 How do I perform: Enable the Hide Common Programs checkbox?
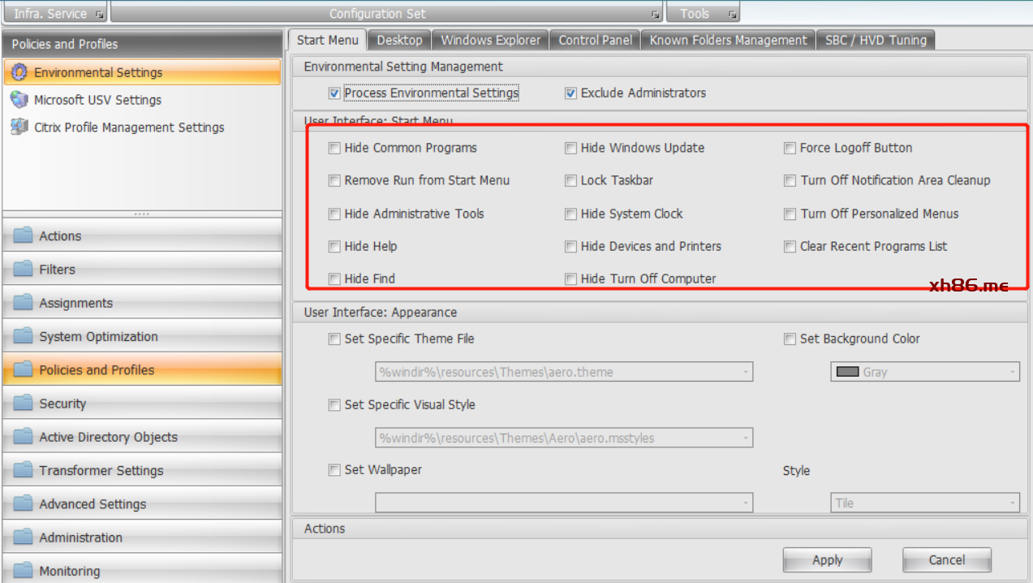(x=334, y=148)
